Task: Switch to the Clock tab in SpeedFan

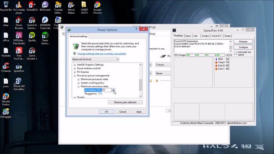Action: pos(188,36)
